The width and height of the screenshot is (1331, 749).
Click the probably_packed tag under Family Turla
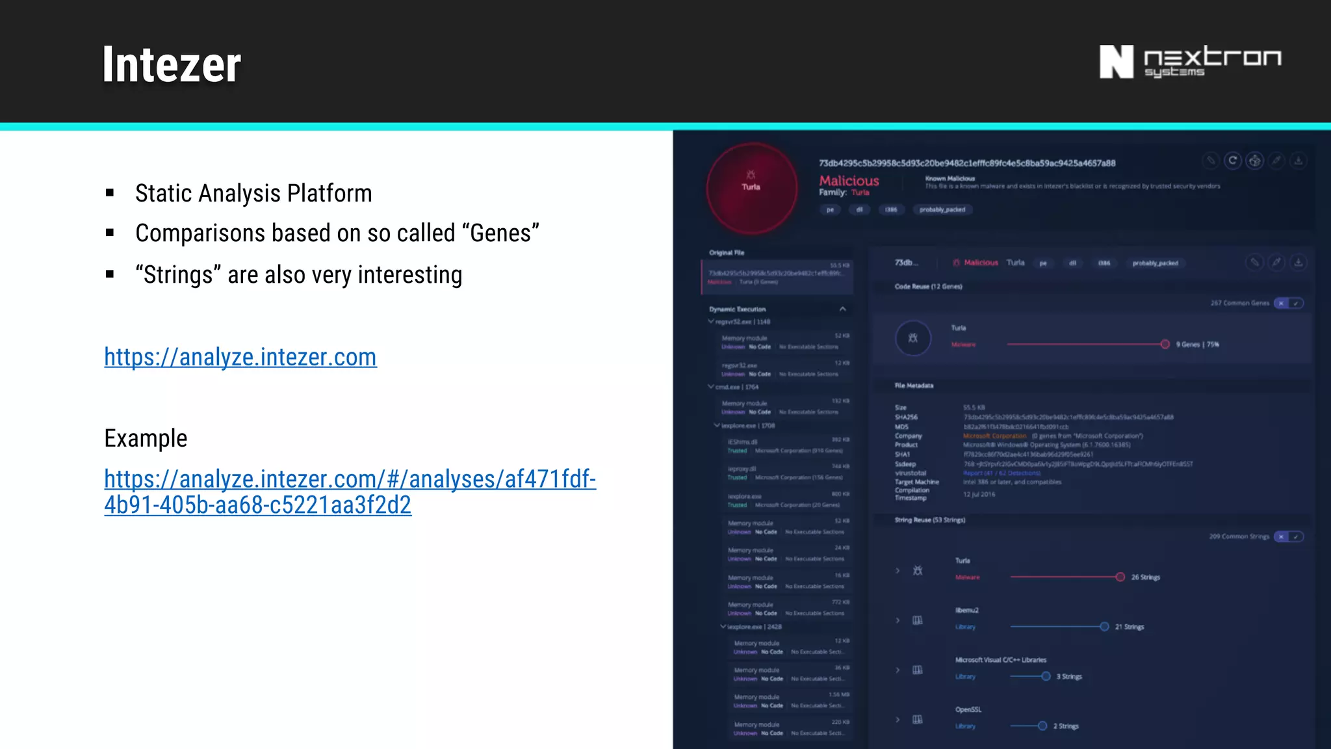pos(942,209)
